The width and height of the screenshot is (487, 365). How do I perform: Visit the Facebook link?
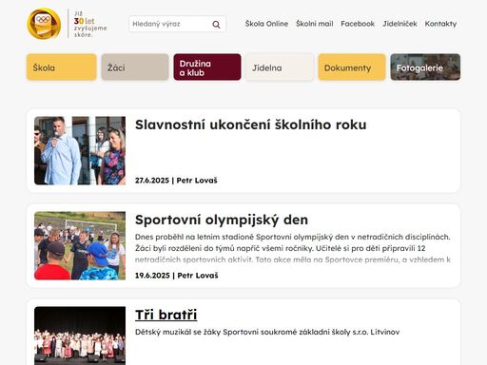(358, 24)
